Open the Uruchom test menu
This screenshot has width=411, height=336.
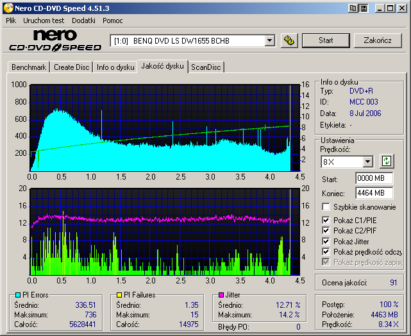(x=44, y=21)
